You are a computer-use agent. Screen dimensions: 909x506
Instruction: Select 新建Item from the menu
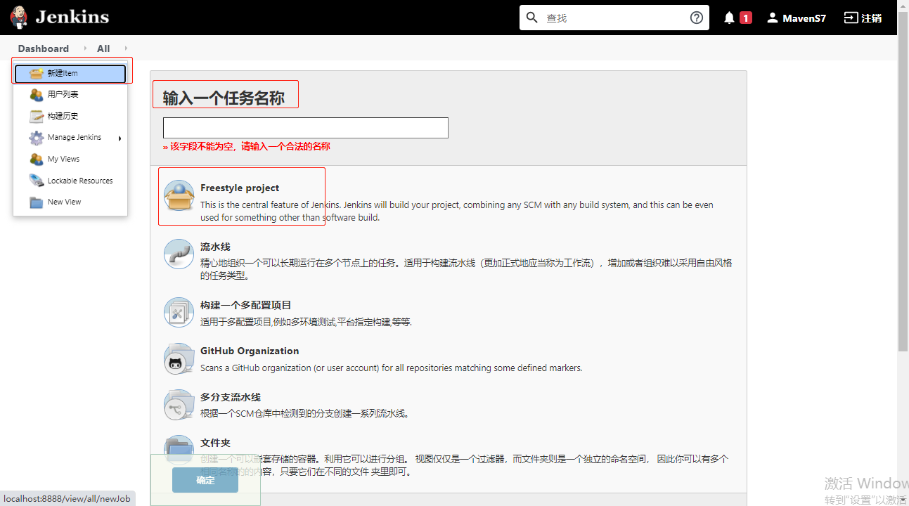70,73
